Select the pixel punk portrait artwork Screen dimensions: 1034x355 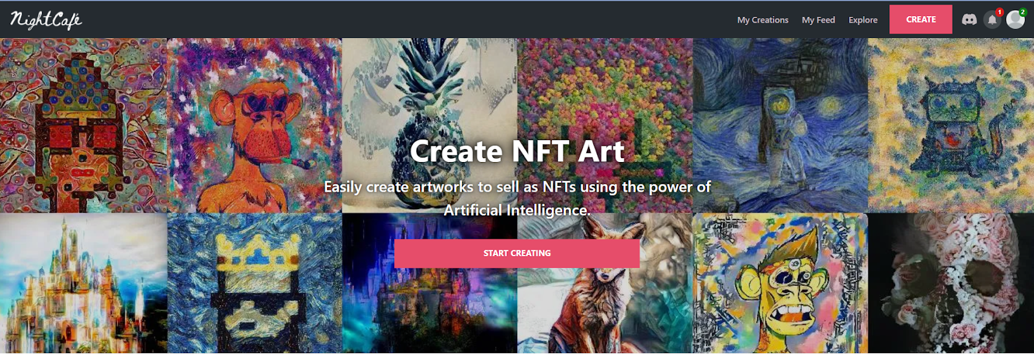[x=83, y=125]
